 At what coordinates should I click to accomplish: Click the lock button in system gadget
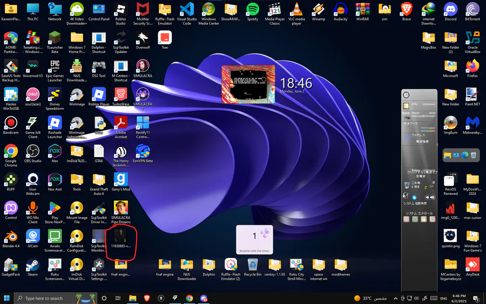coord(424,219)
